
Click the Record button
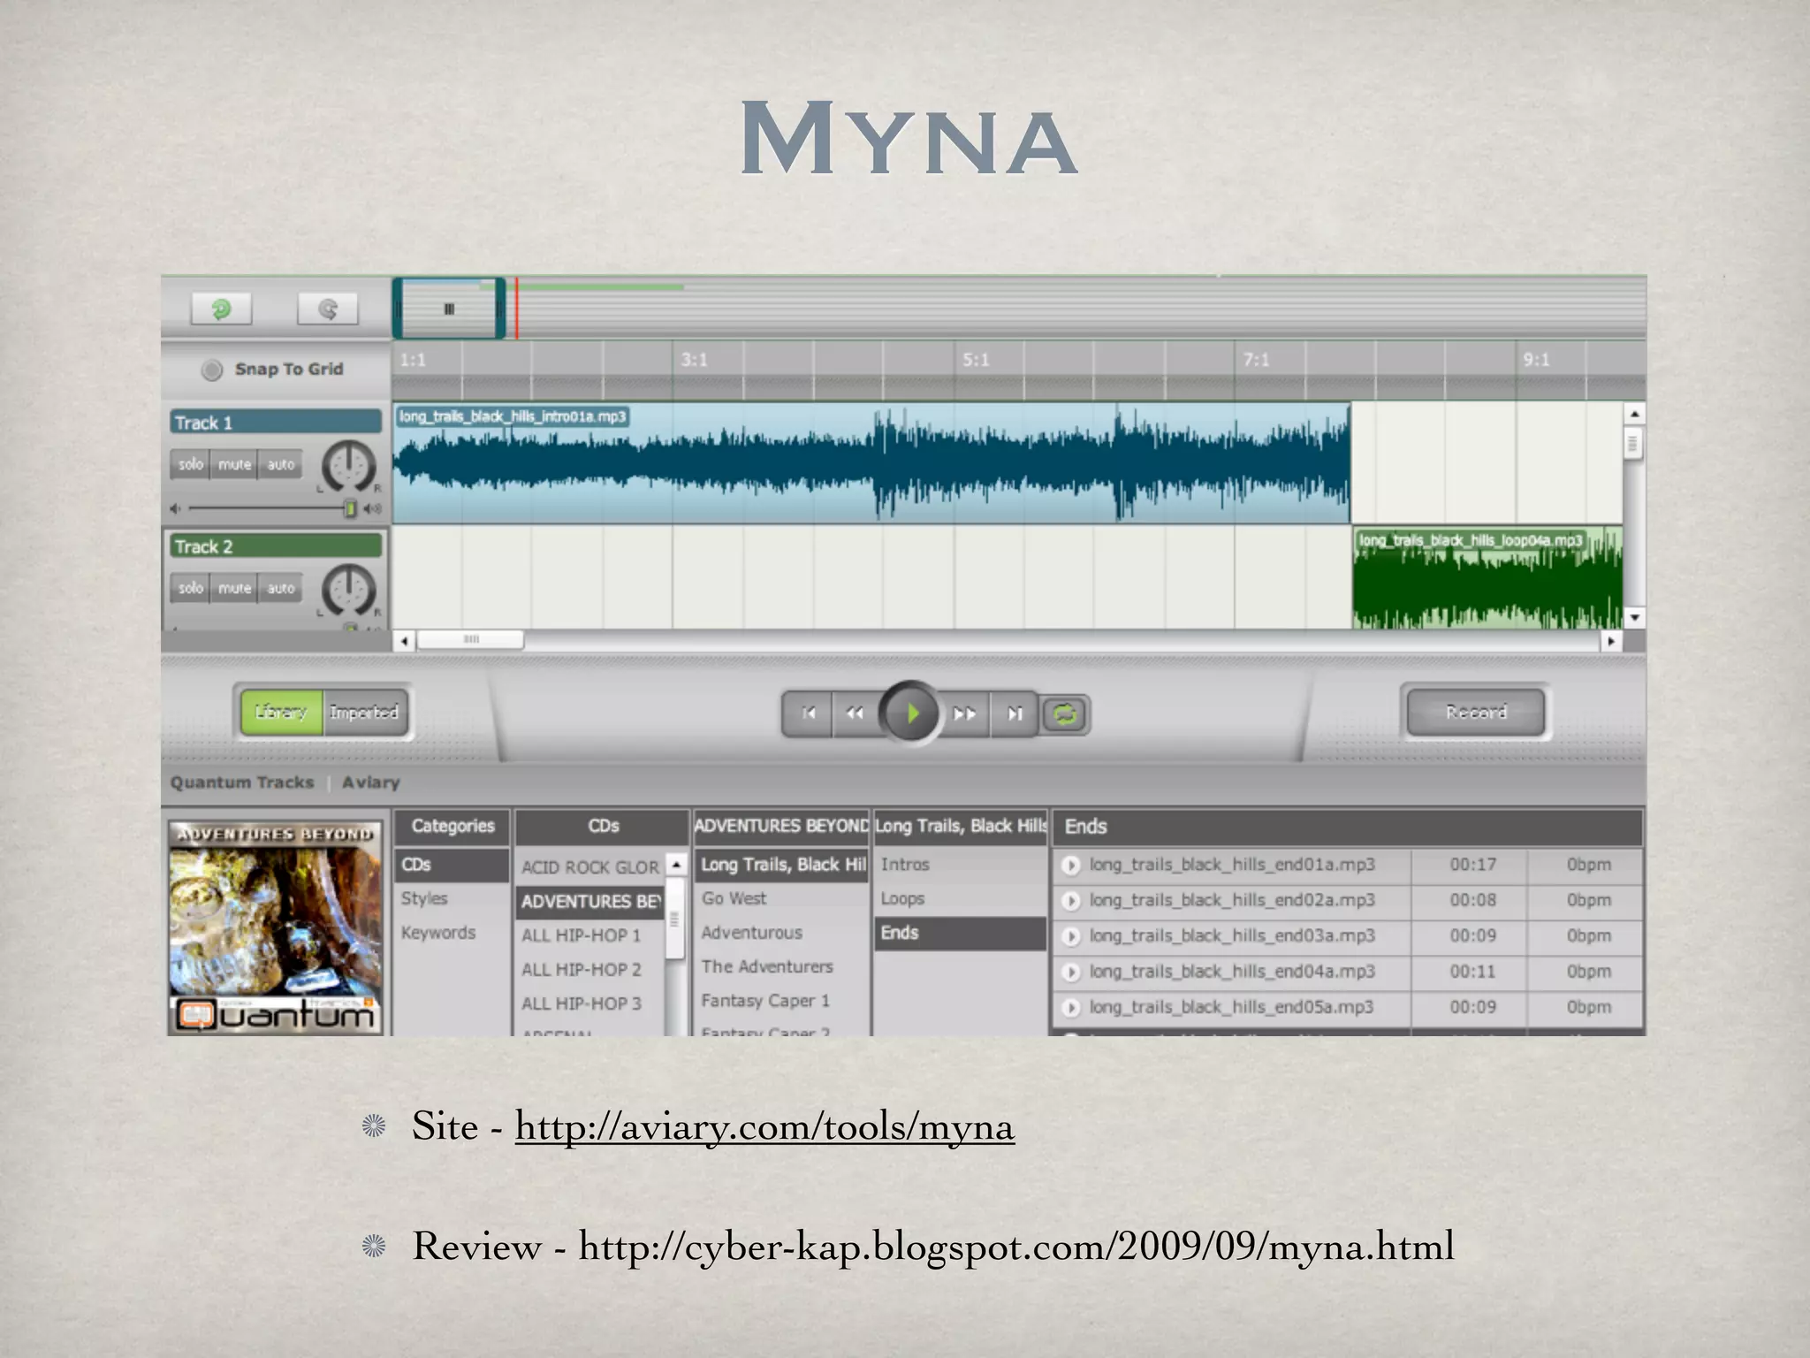(1476, 712)
